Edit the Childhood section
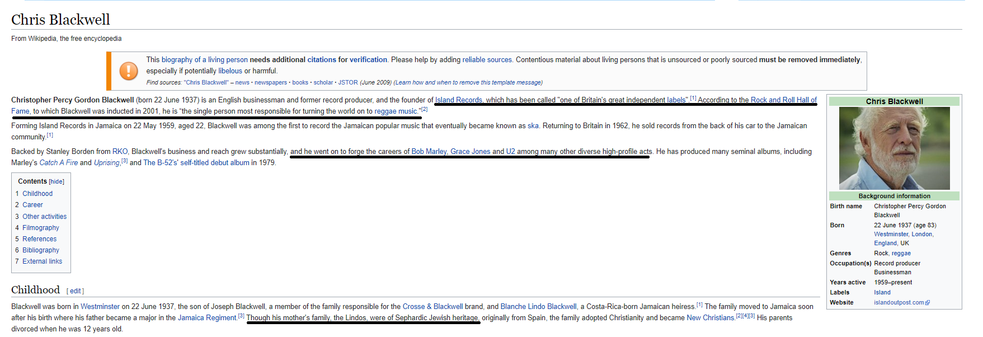The image size is (983, 337). 76,291
